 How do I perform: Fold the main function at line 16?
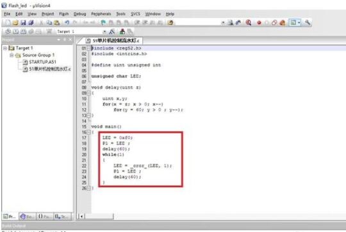pyautogui.click(x=88, y=132)
